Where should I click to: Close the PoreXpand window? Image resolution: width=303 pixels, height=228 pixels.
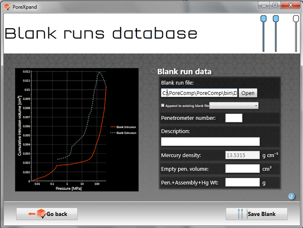(x=291, y=6)
